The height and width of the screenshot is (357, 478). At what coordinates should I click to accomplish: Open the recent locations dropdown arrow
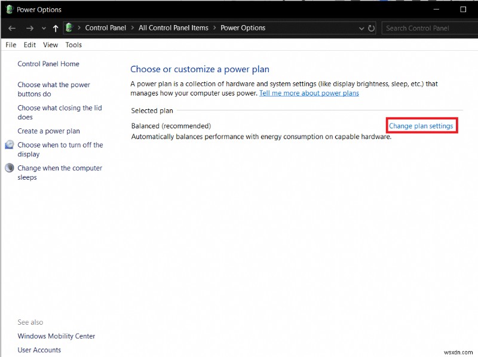(43, 29)
